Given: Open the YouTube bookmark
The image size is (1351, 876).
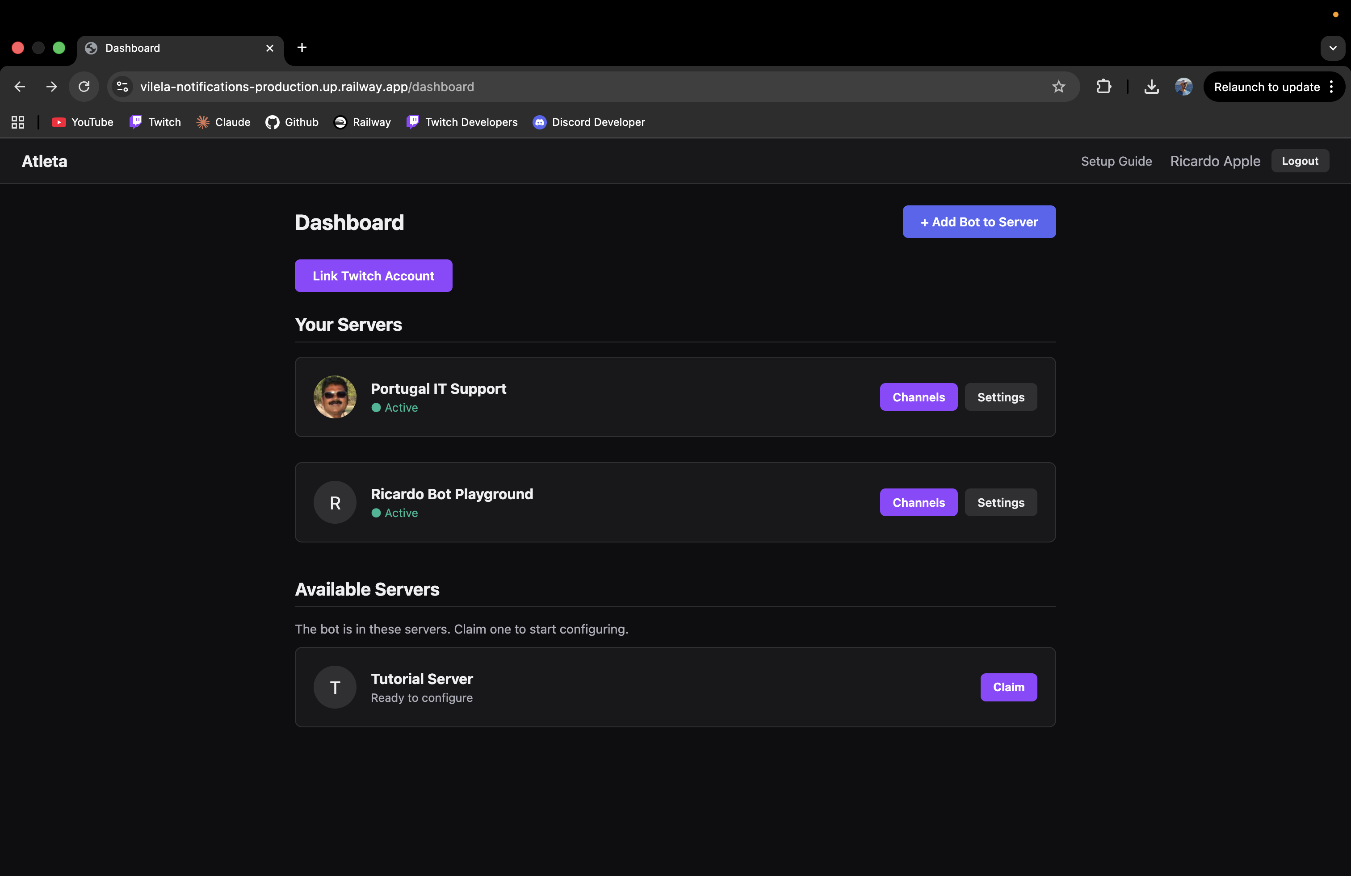Looking at the screenshot, I should [x=82, y=122].
